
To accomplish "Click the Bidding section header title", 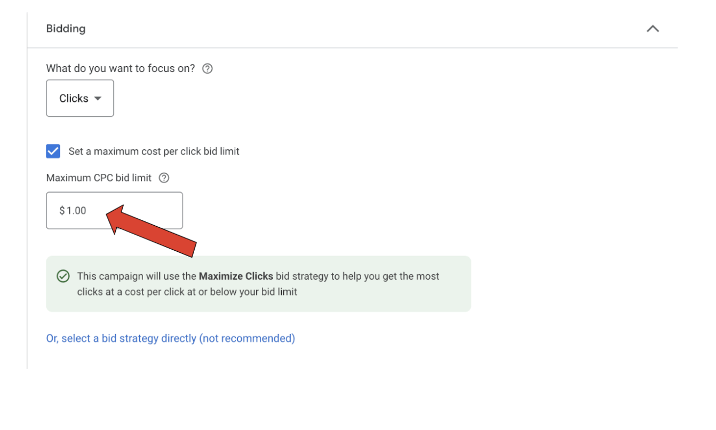I will tap(66, 29).
